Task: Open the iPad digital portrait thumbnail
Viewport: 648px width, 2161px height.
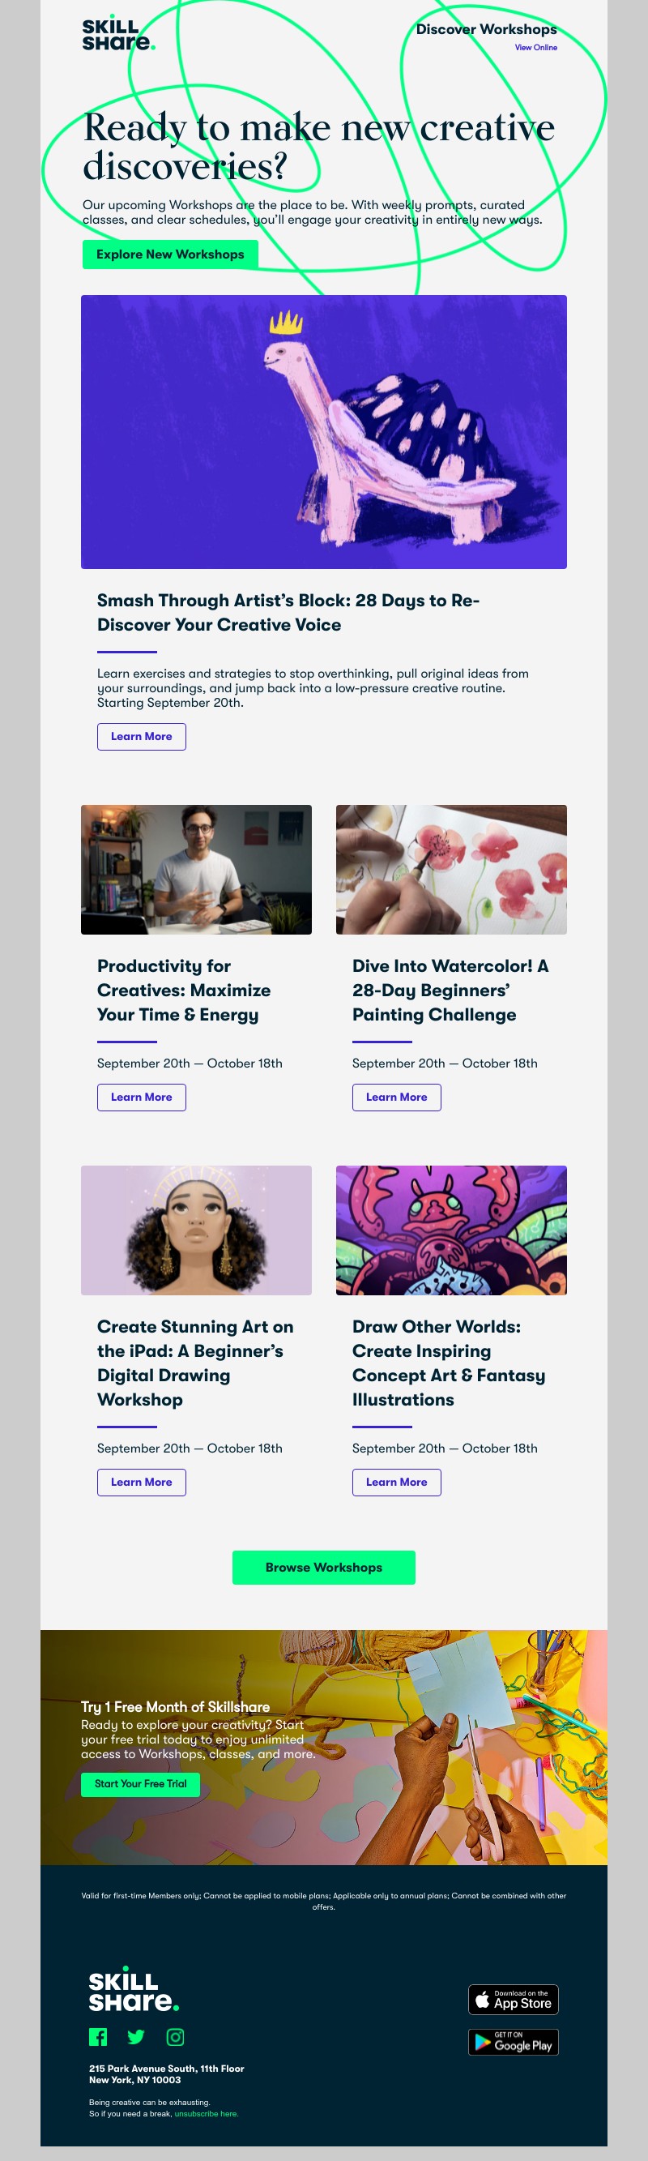Action: pos(196,1230)
